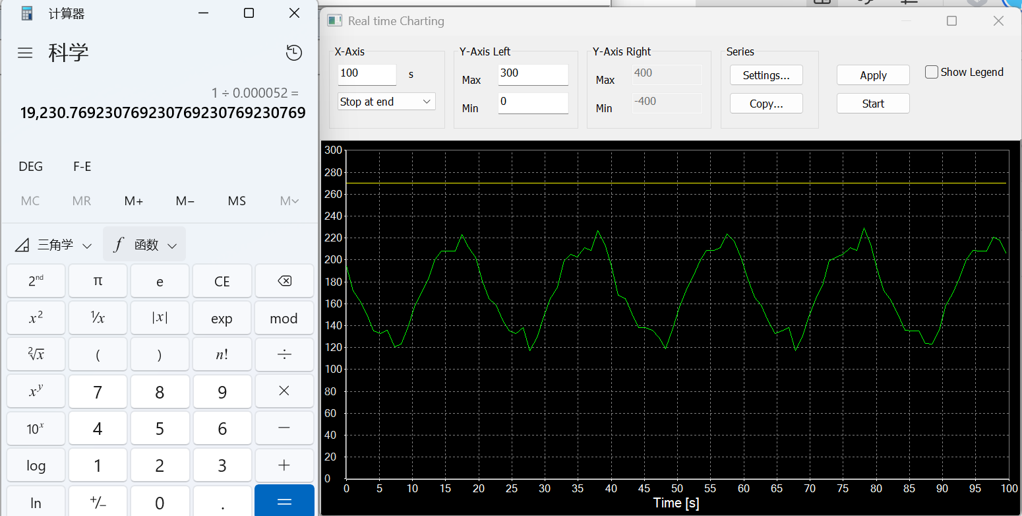
Task: Click the x squared key
Action: point(36,318)
